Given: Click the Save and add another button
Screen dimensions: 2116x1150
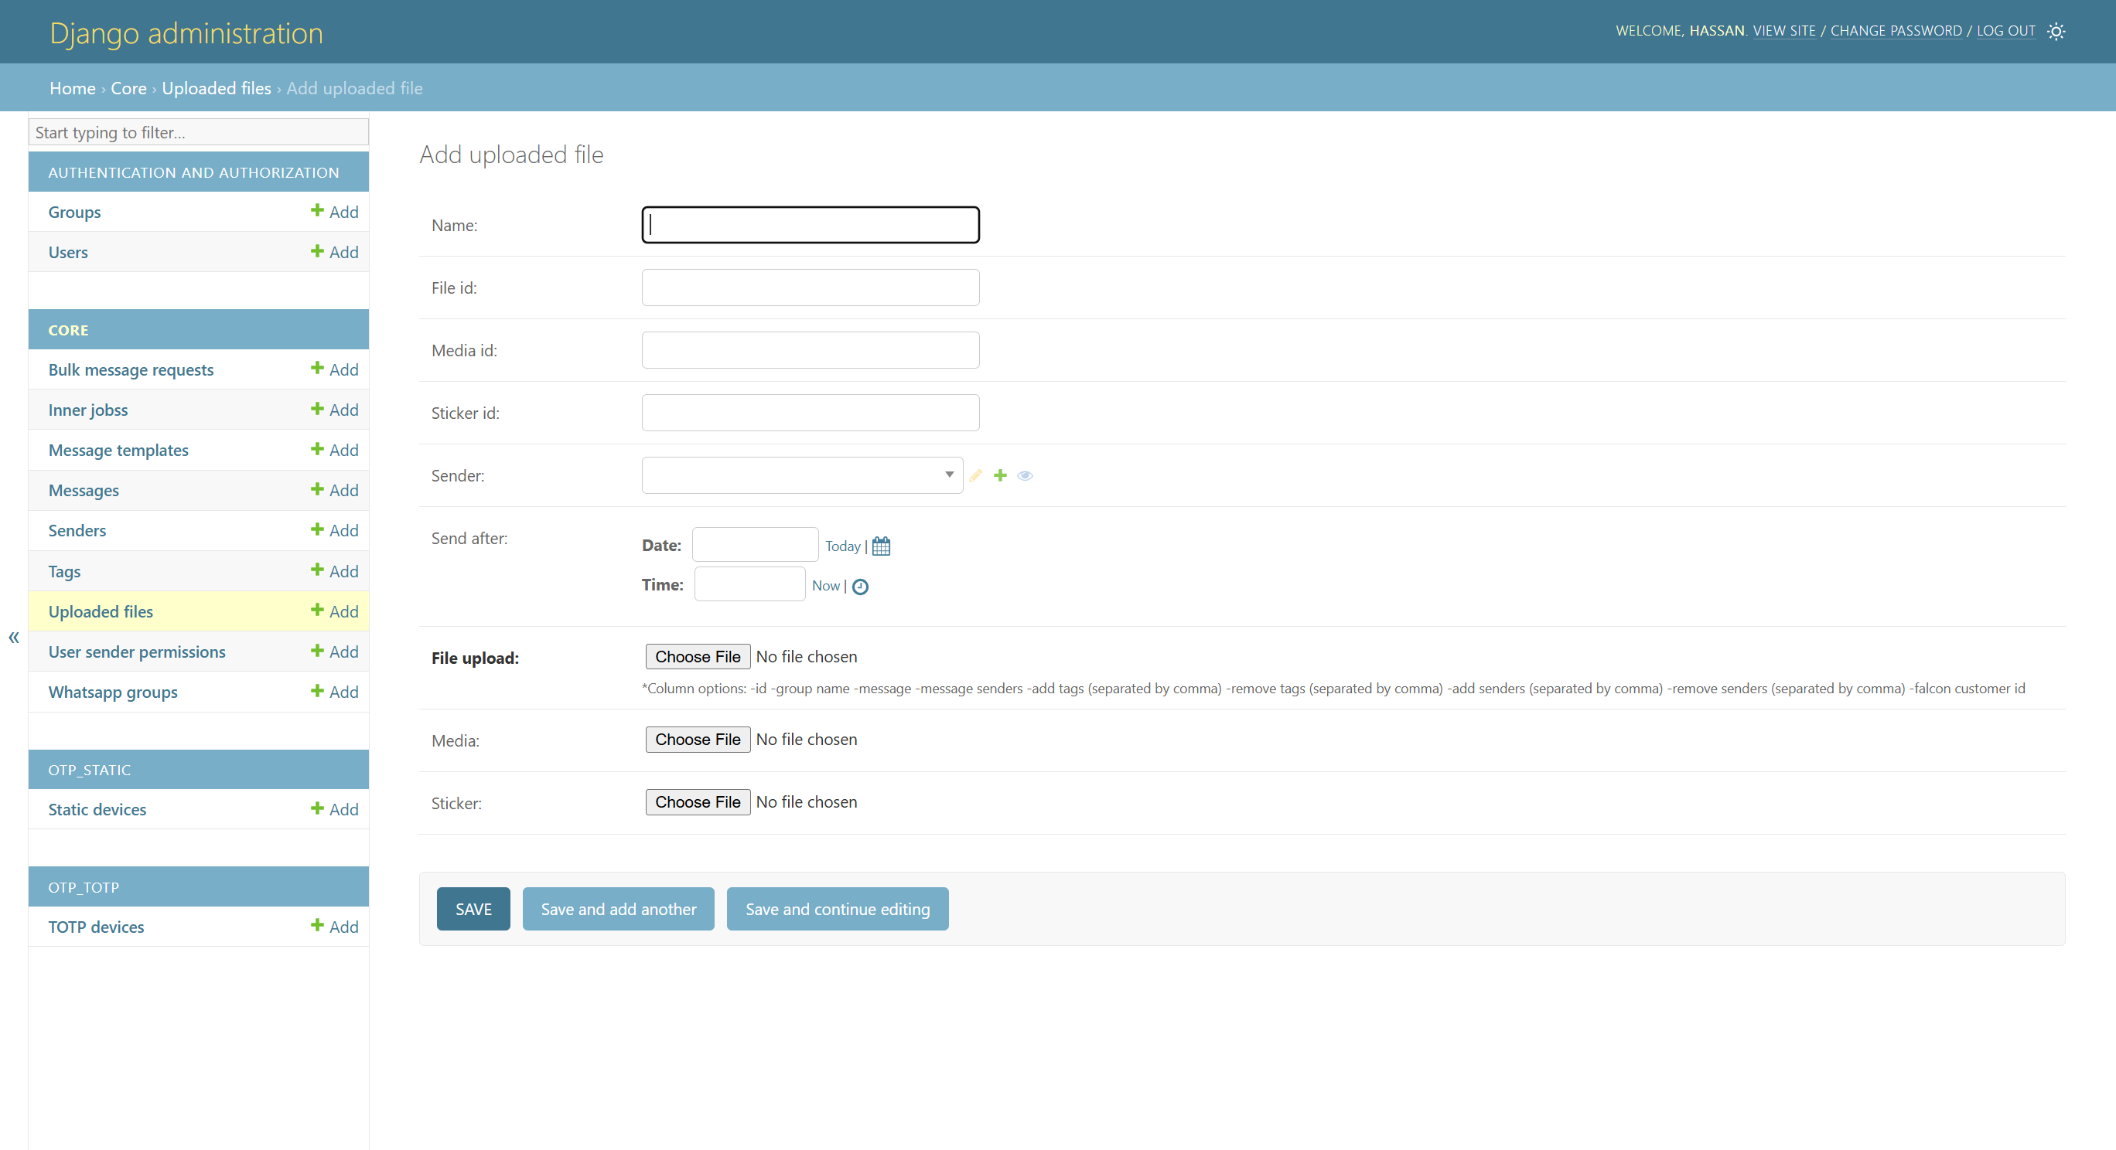Looking at the screenshot, I should [618, 909].
